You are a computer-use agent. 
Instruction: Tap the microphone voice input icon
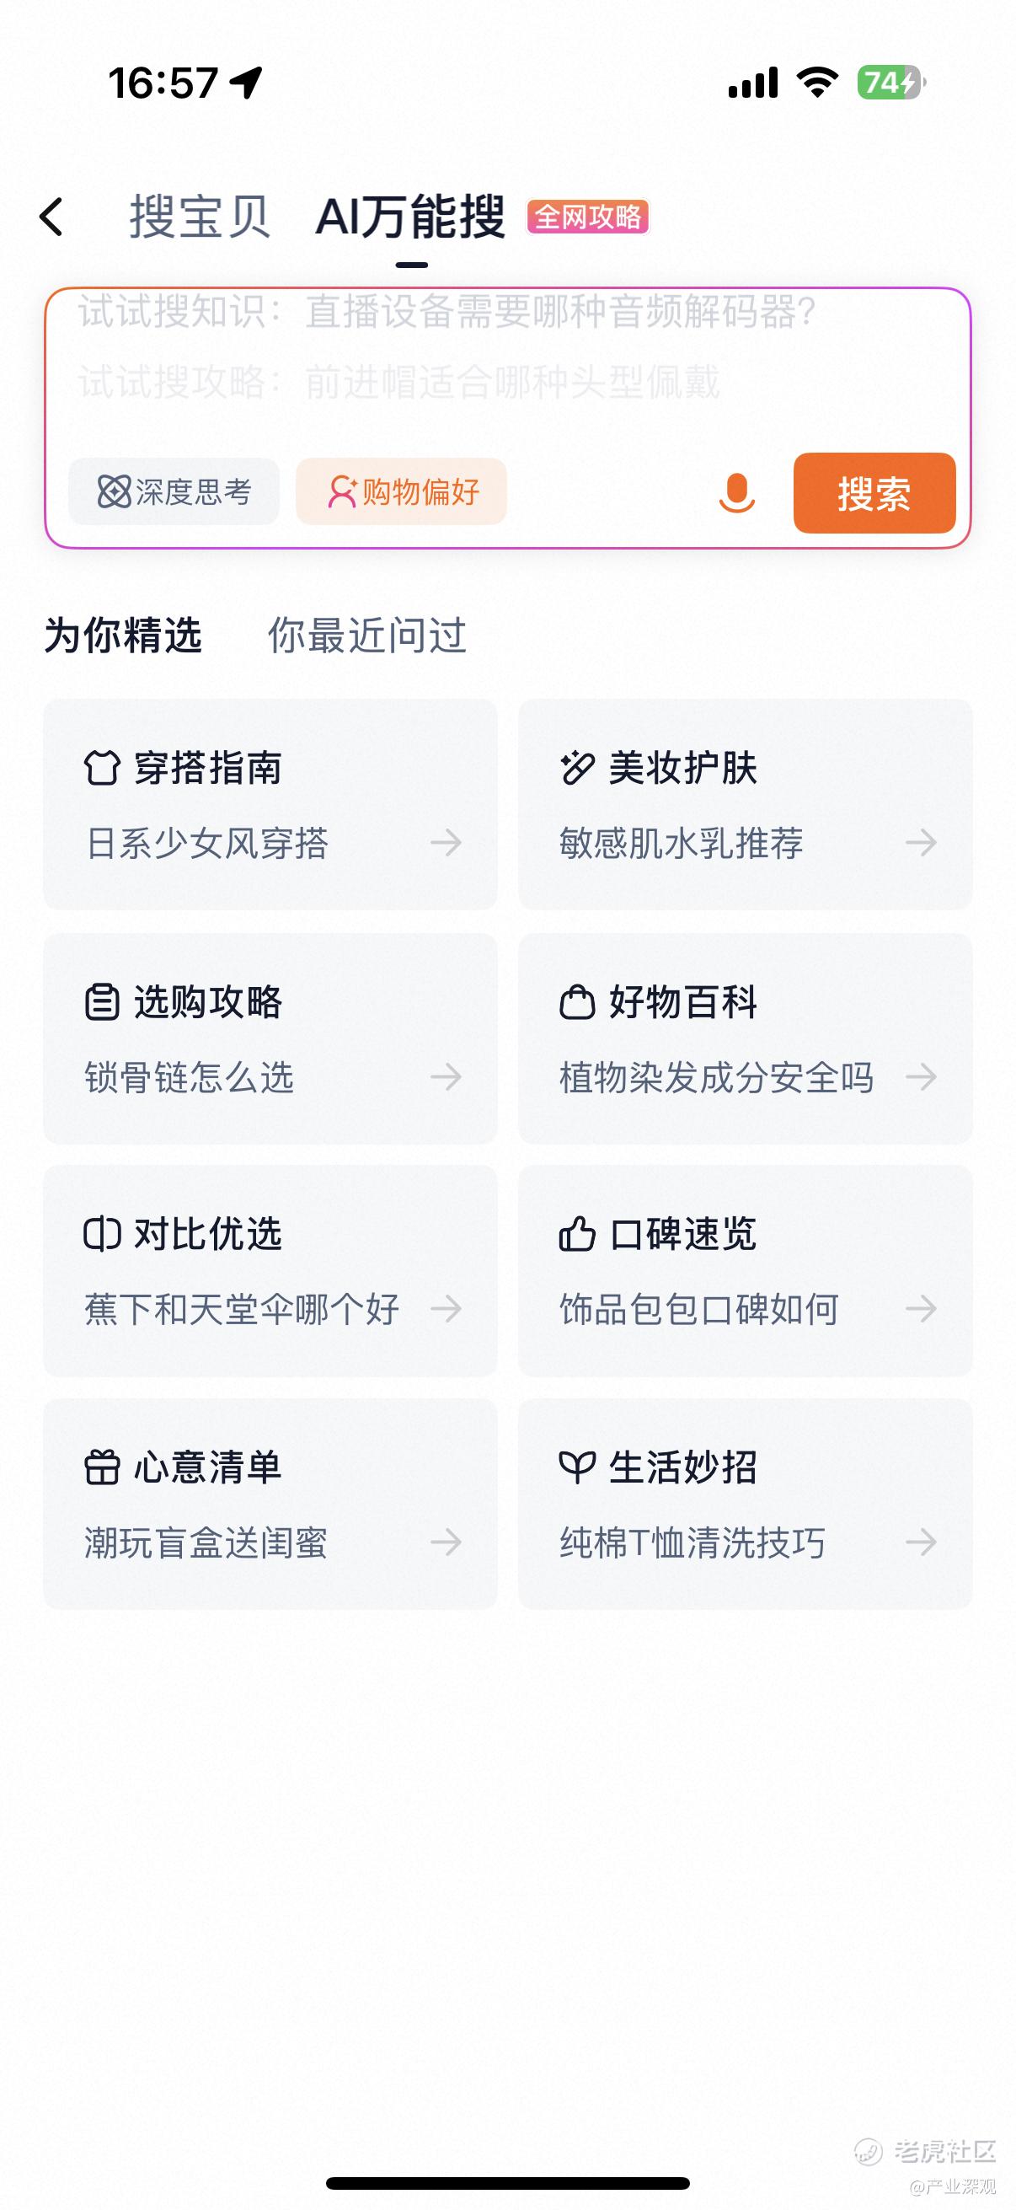736,493
